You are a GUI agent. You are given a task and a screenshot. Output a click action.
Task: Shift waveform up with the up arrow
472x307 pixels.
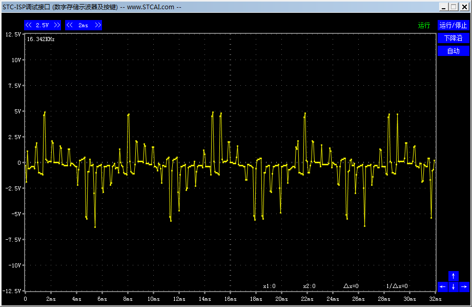click(454, 276)
